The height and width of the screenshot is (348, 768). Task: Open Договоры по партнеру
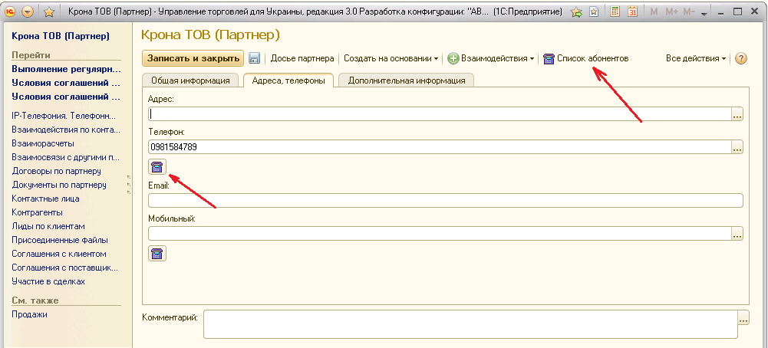click(56, 171)
